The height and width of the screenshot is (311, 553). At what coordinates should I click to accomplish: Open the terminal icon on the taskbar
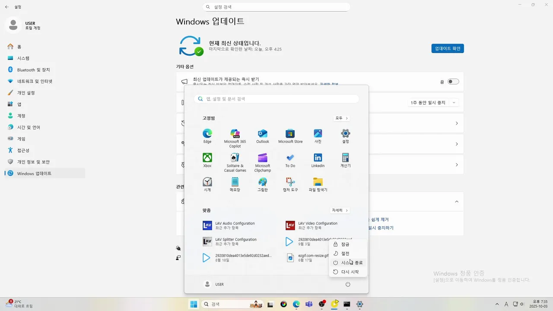pos(347,304)
